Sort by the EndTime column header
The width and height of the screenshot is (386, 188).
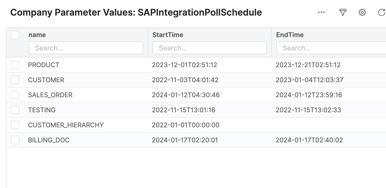[290, 35]
